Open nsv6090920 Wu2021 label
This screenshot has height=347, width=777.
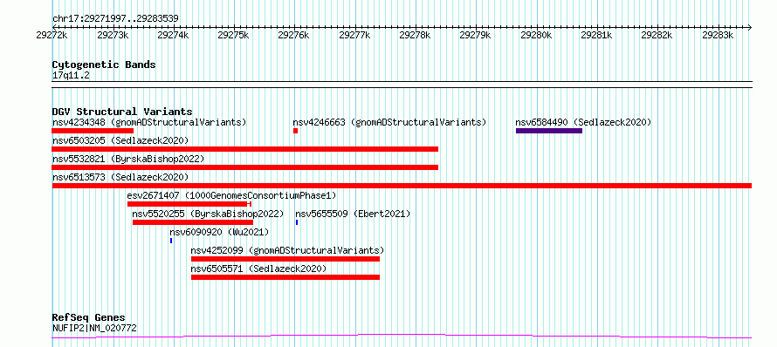pos(219,232)
